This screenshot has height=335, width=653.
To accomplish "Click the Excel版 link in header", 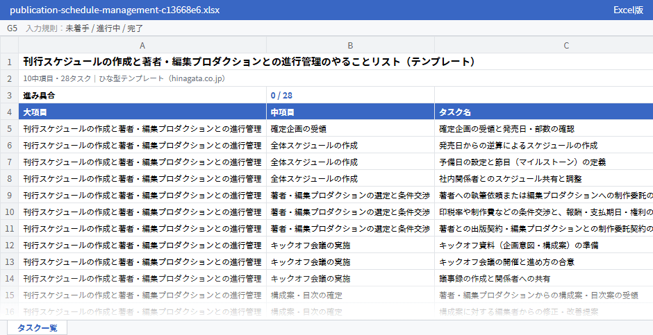I will coord(628,10).
